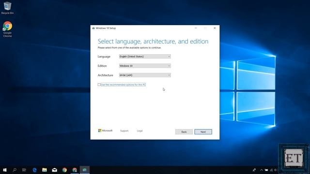
Task: Minimize the Windows 10 Setup window
Action: 196,28
